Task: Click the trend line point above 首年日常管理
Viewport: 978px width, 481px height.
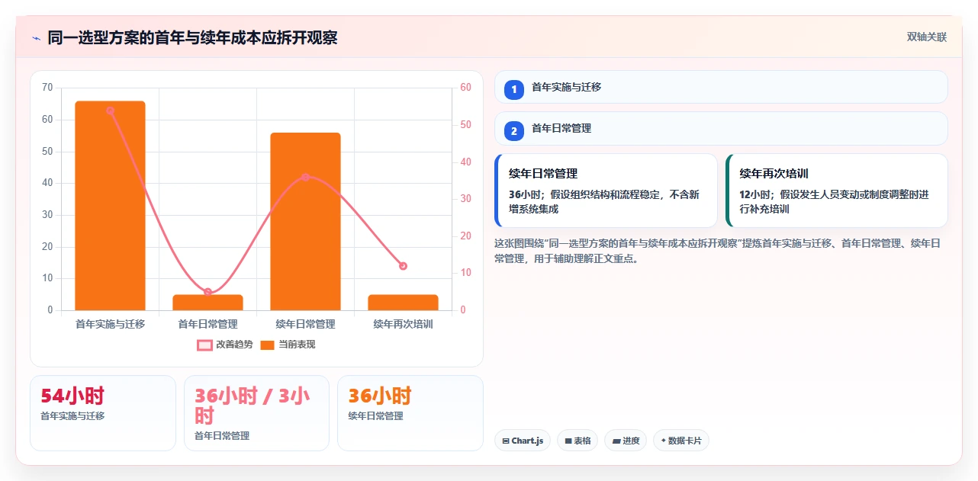Action: click(208, 292)
